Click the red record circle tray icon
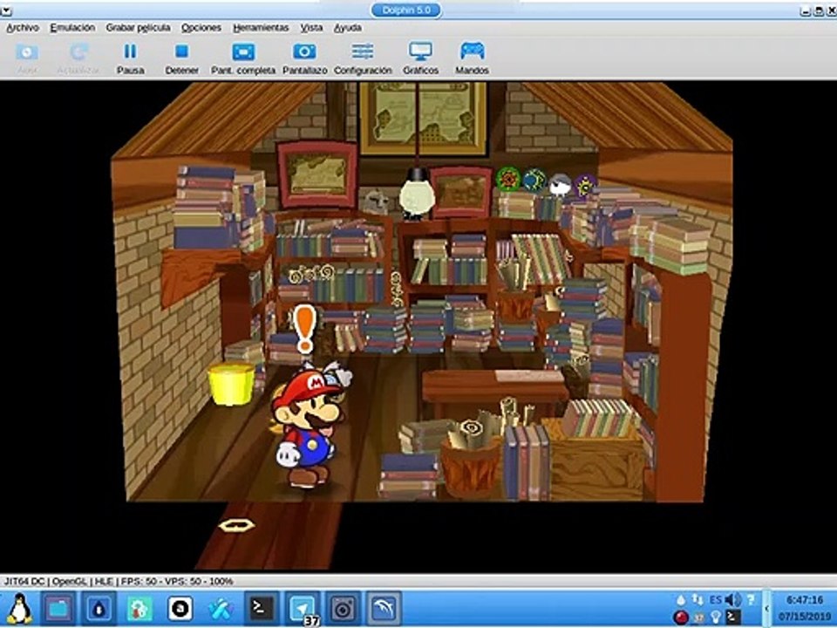This screenshot has height=628, width=837. 681,618
